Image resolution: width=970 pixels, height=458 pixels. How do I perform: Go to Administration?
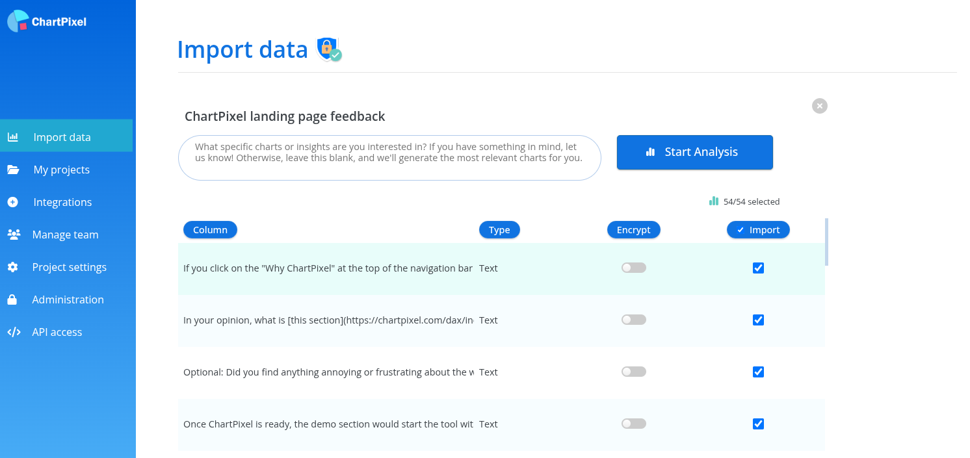(x=66, y=299)
